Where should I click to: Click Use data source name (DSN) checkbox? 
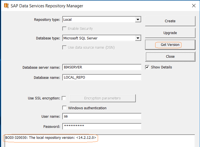coord(65,47)
